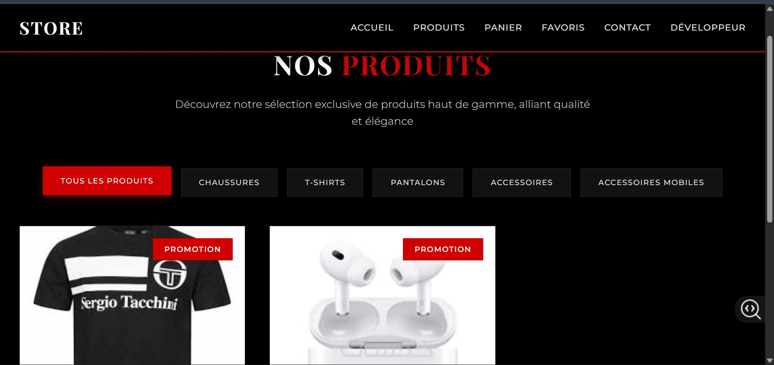Click the scrollbar down arrow
Viewport: 774px width, 365px height.
[x=770, y=360]
